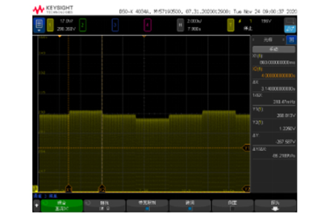Select the Y1 horizontal cursor handle

click(247, 148)
